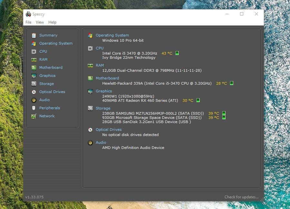Click the Operating System heading link in summary
The width and height of the screenshot is (290, 209).
[112, 35]
